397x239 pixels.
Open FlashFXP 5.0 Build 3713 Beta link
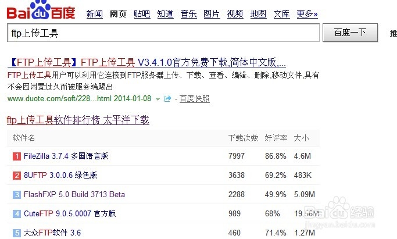[74, 194]
